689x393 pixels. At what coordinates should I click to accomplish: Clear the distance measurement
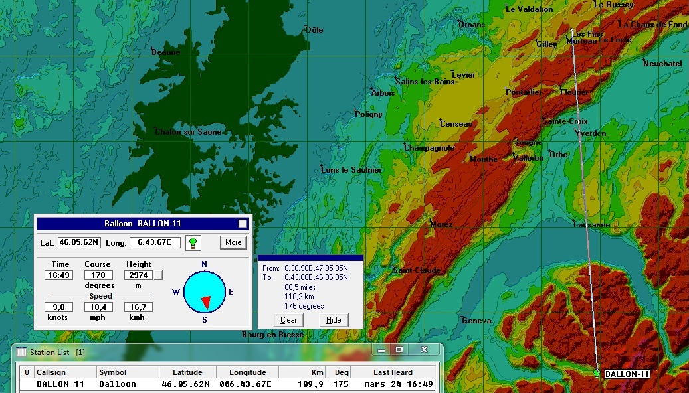coord(288,319)
